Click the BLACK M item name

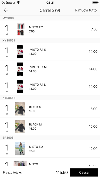pos(35,124)
